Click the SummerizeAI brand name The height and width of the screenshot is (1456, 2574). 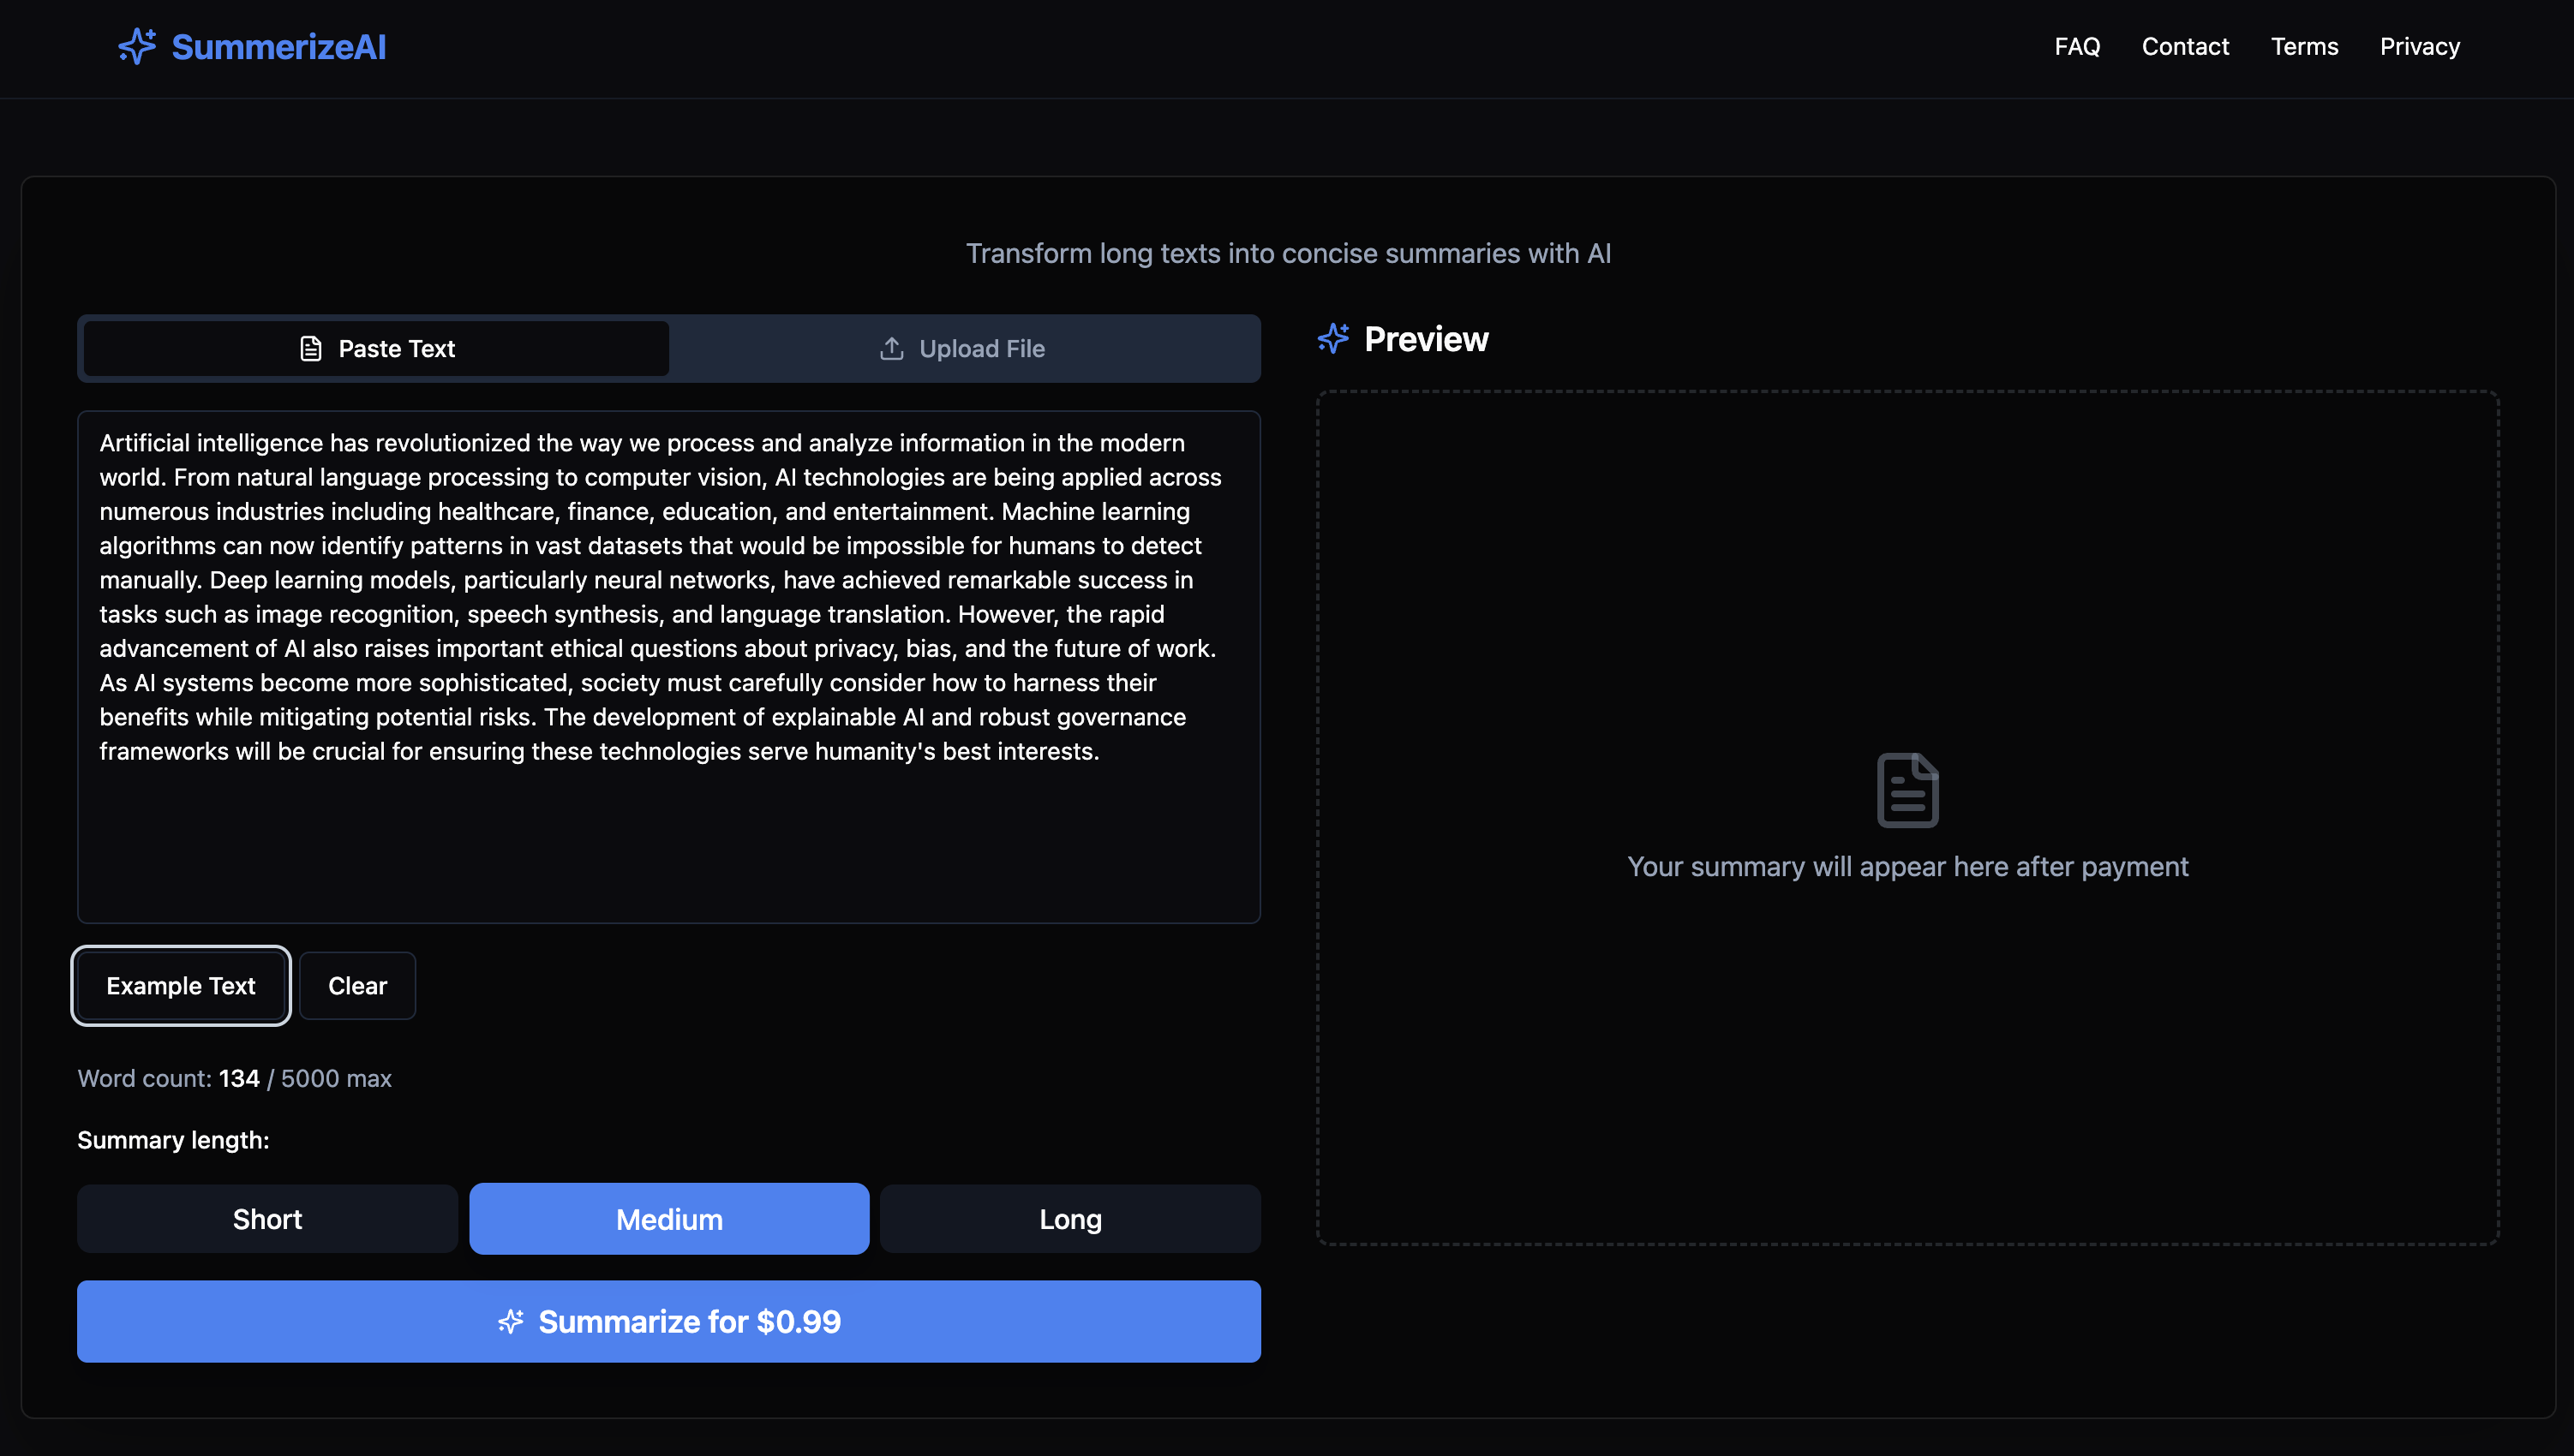pos(278,47)
